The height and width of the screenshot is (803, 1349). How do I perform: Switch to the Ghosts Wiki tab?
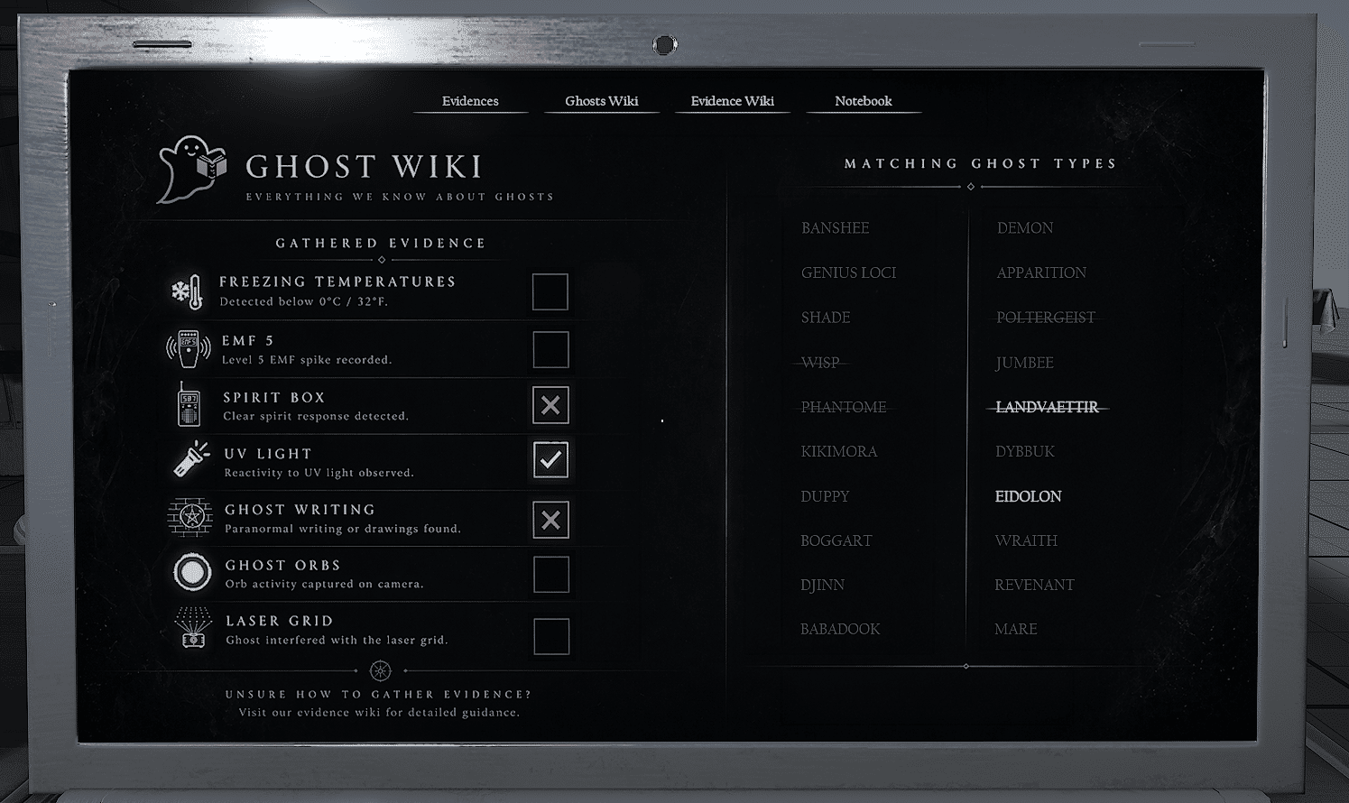[x=602, y=101]
